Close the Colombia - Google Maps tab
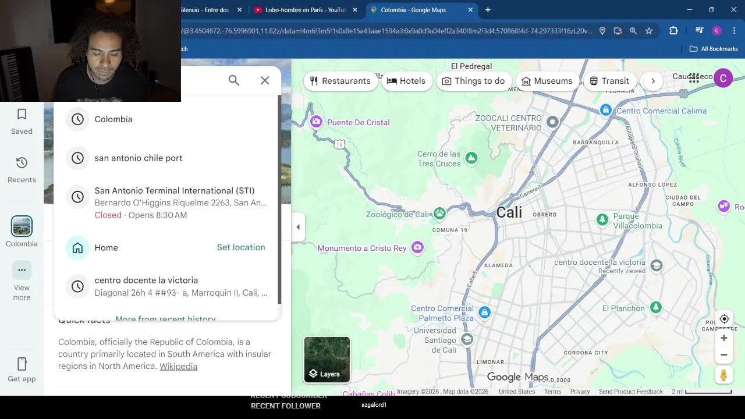The width and height of the screenshot is (745, 419). tap(470, 10)
